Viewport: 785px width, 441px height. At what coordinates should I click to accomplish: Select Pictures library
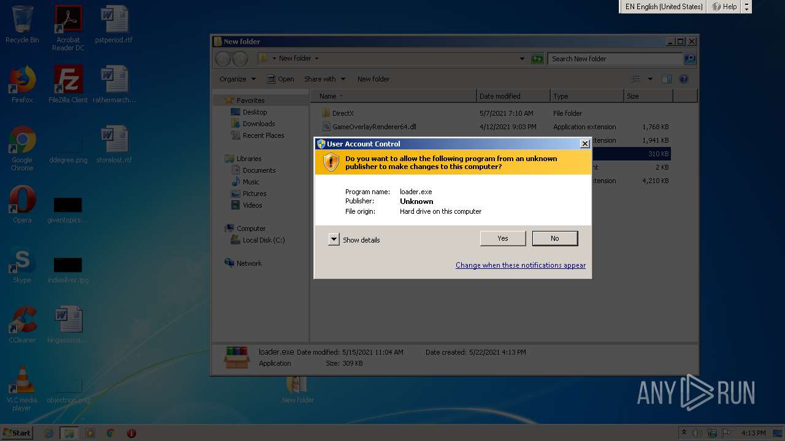[x=255, y=194]
